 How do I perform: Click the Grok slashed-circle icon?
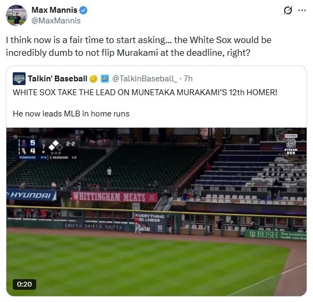click(x=288, y=10)
